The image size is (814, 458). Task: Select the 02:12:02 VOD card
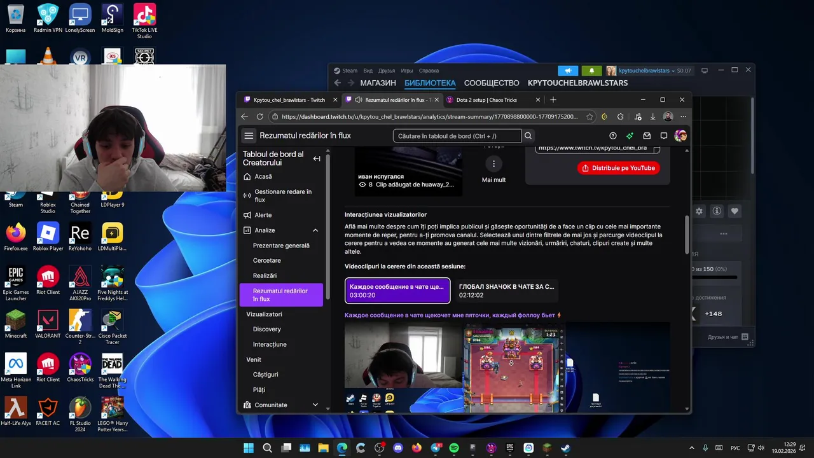(x=506, y=291)
